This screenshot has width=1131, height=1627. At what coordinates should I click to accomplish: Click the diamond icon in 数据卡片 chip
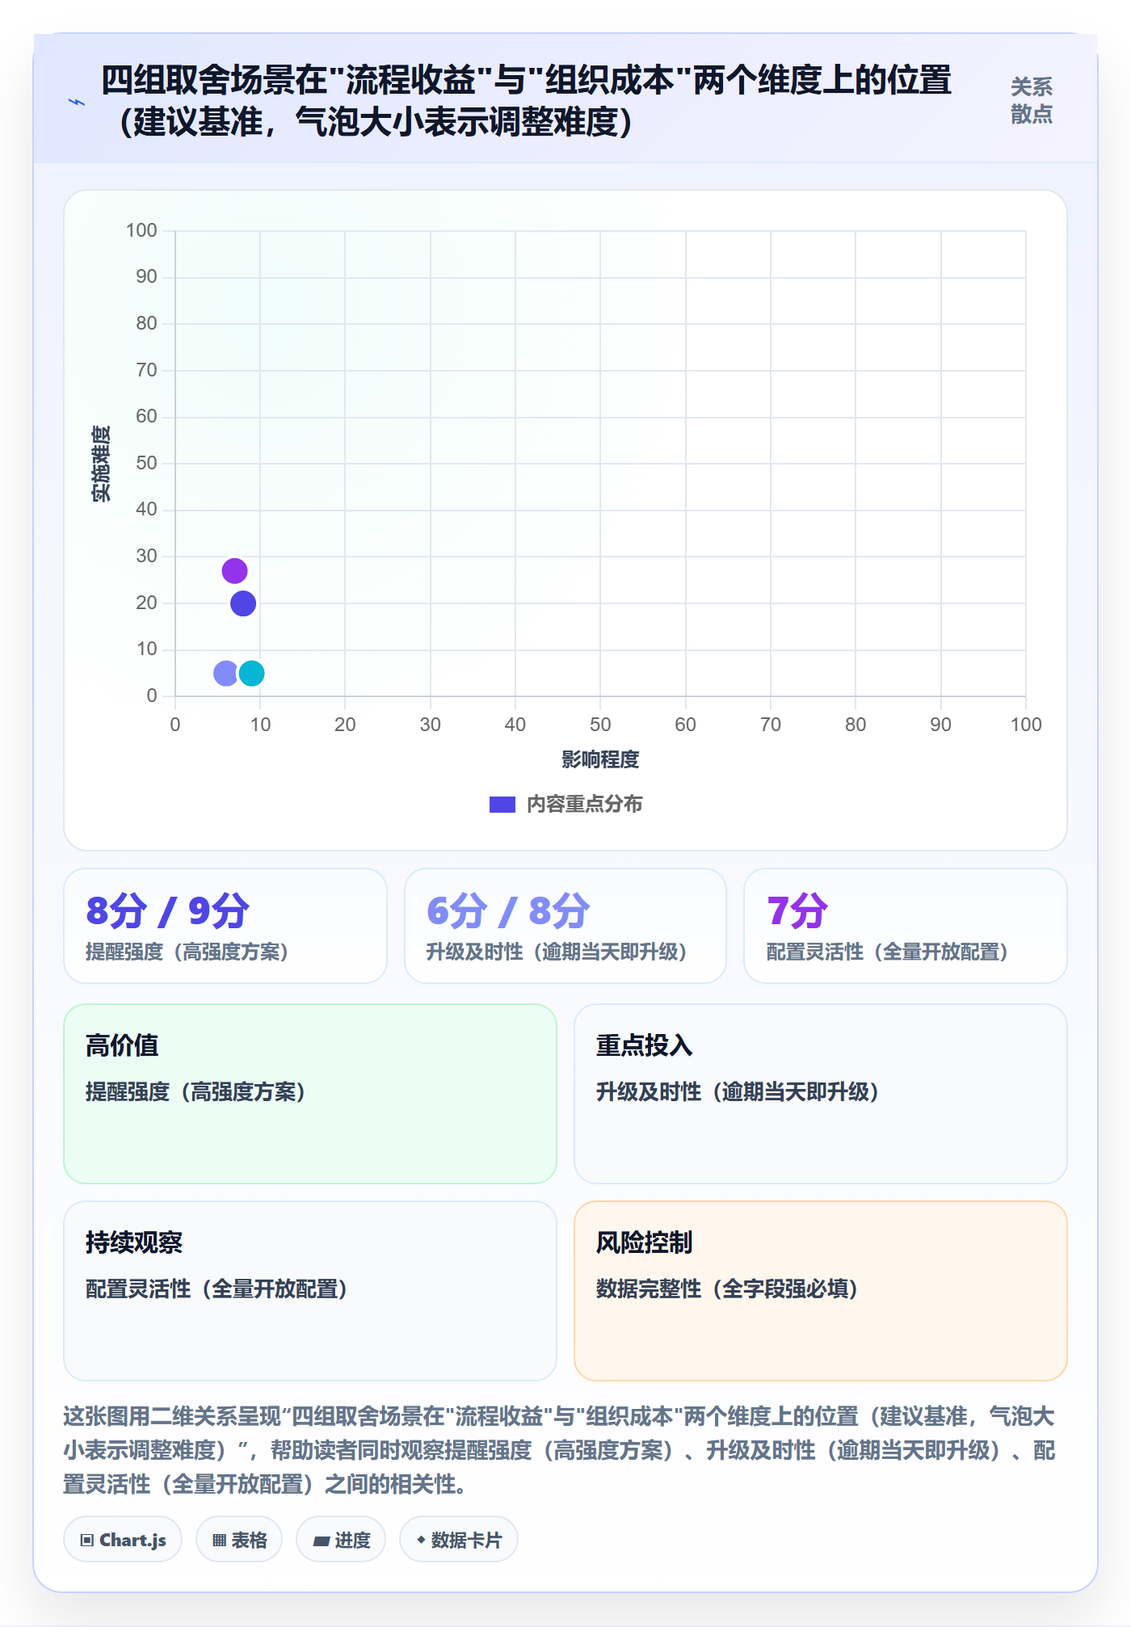[421, 1541]
